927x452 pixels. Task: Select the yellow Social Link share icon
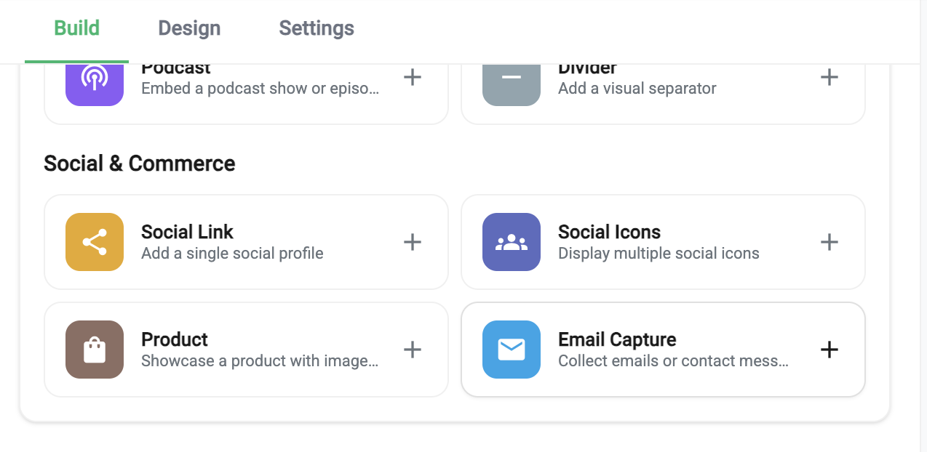[x=94, y=242]
